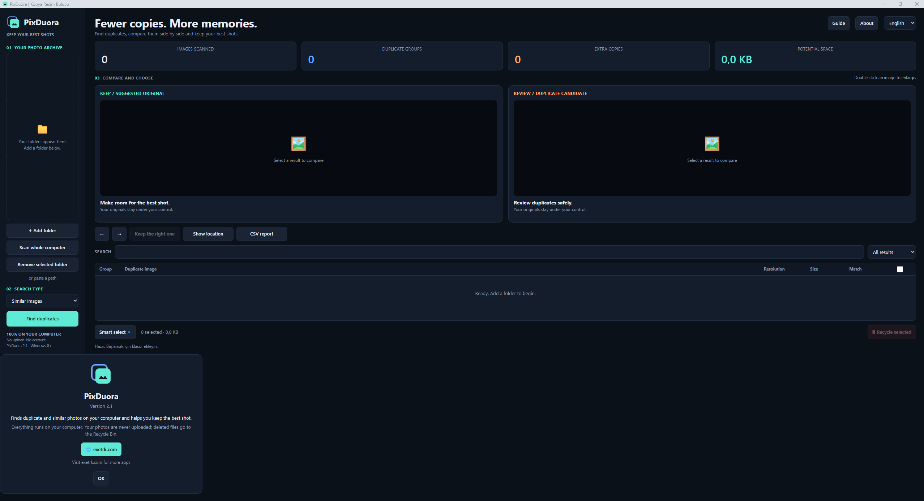Dismiss the About dialog with OK
924x501 pixels.
(101, 478)
